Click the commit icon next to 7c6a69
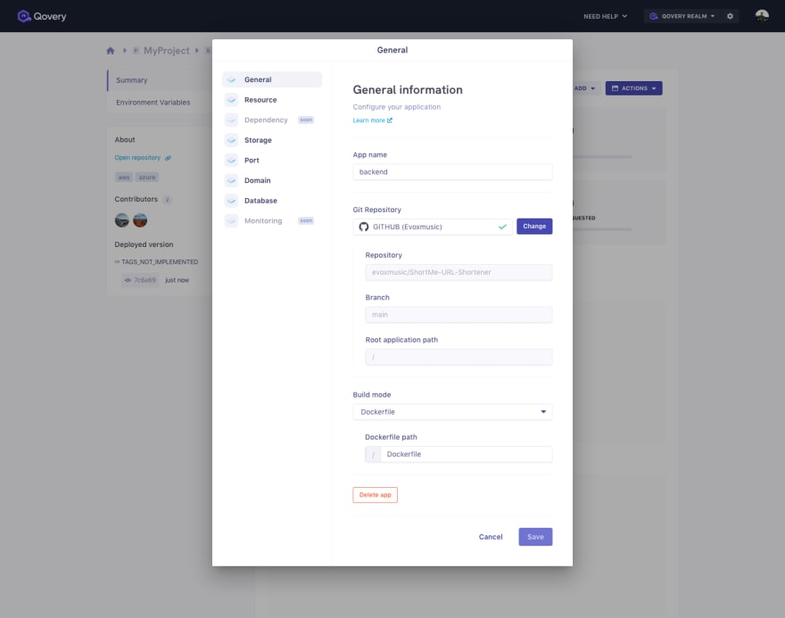 click(x=128, y=280)
